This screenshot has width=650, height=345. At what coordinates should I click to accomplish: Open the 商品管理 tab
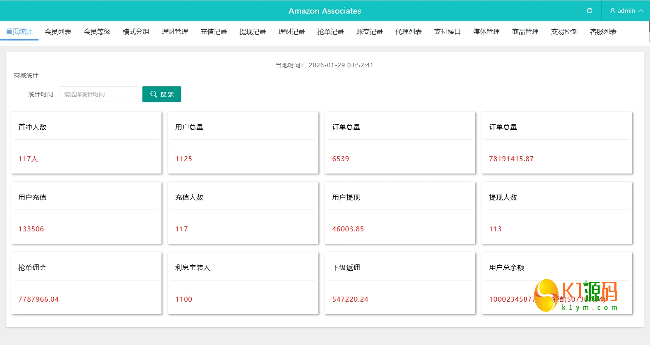point(525,31)
